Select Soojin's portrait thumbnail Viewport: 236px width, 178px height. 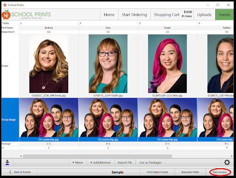pyautogui.click(x=167, y=64)
